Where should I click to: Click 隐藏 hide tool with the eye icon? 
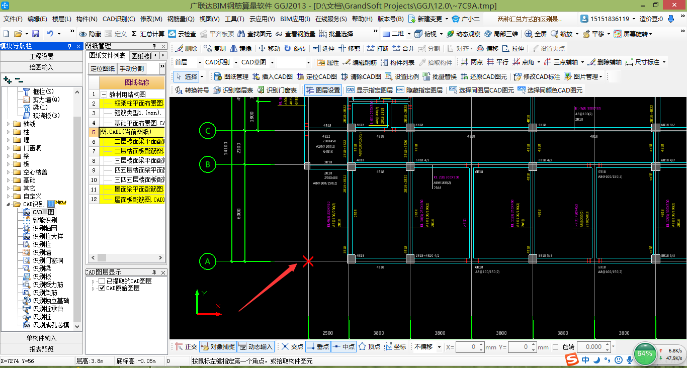click(91, 34)
